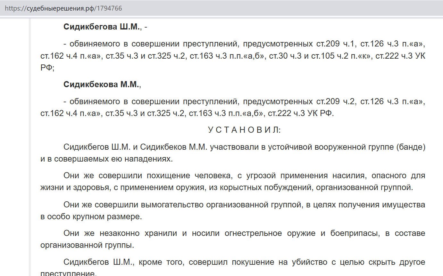Click the heading 'У С Т А Н О В И Л:'
This screenshot has width=443, height=276.
pos(244,130)
